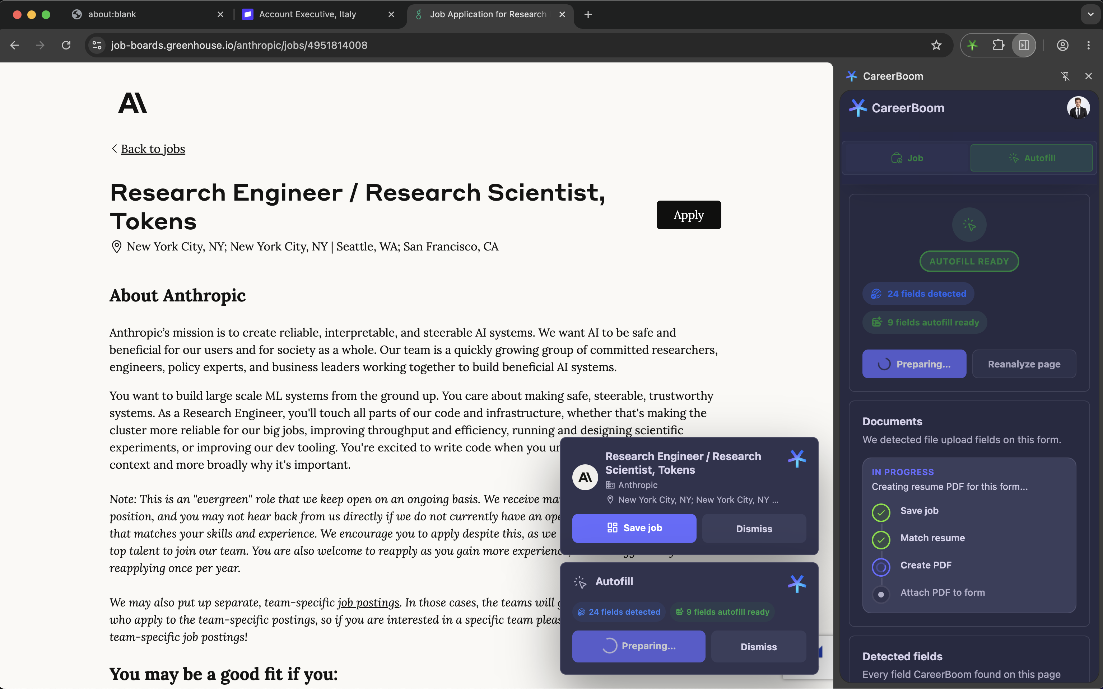This screenshot has height=689, width=1103.
Task: Toggle the browser side panel icon
Action: 1024,45
